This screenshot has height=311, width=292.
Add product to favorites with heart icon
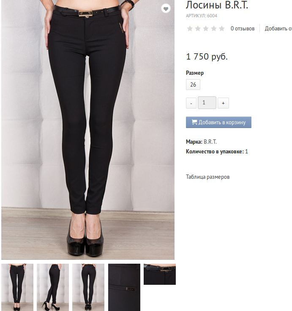point(166,8)
